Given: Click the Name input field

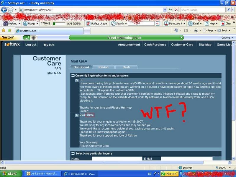Looking at the screenshot, I should (117, 159).
